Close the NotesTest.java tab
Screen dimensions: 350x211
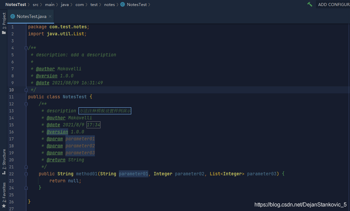50,16
